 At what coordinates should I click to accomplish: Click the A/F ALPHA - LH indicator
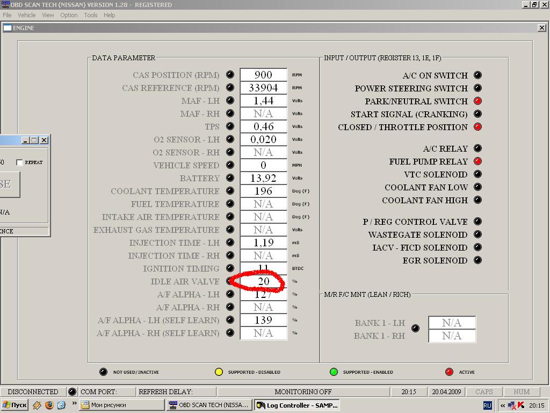point(230,294)
